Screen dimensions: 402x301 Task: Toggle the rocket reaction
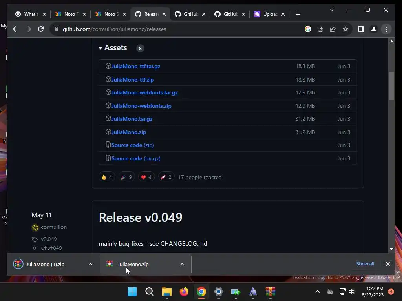(x=166, y=177)
